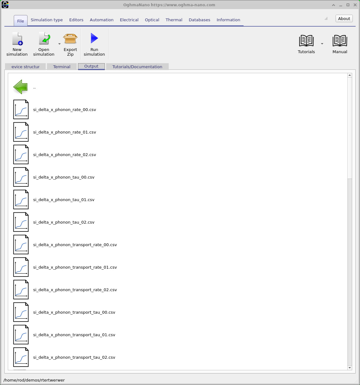Viewport: 360px width, 385px height.
Task: Click the si_delta_x_phonon_rate_01.csv file icon
Action: tap(21, 132)
